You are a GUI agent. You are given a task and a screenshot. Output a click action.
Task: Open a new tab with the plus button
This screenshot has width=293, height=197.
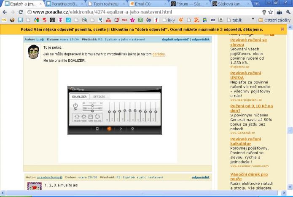point(257,3)
